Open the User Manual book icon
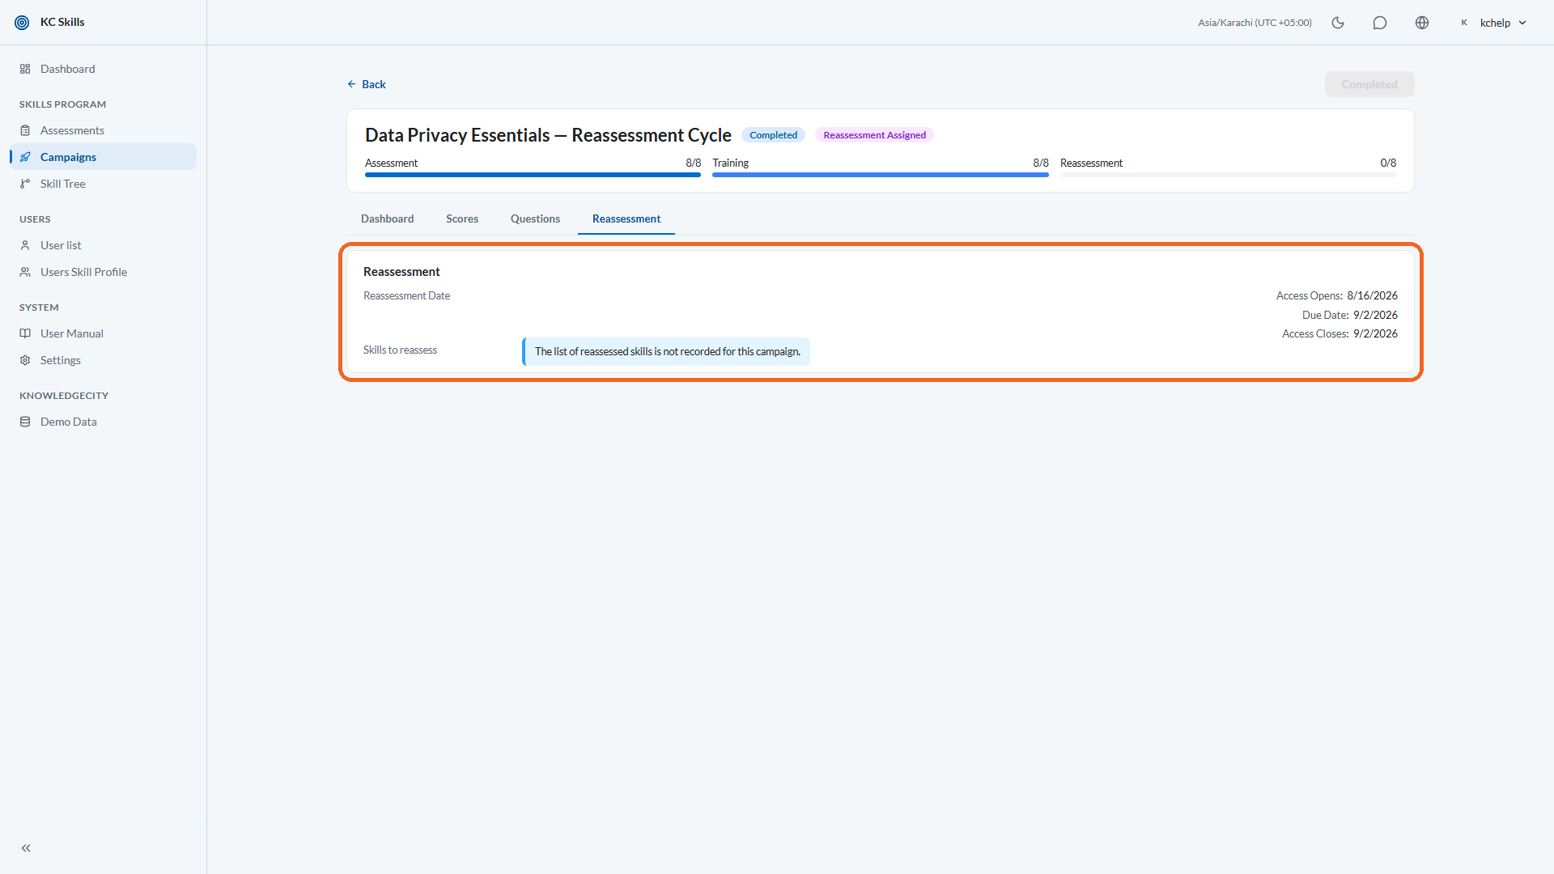The height and width of the screenshot is (874, 1554). pyautogui.click(x=25, y=333)
